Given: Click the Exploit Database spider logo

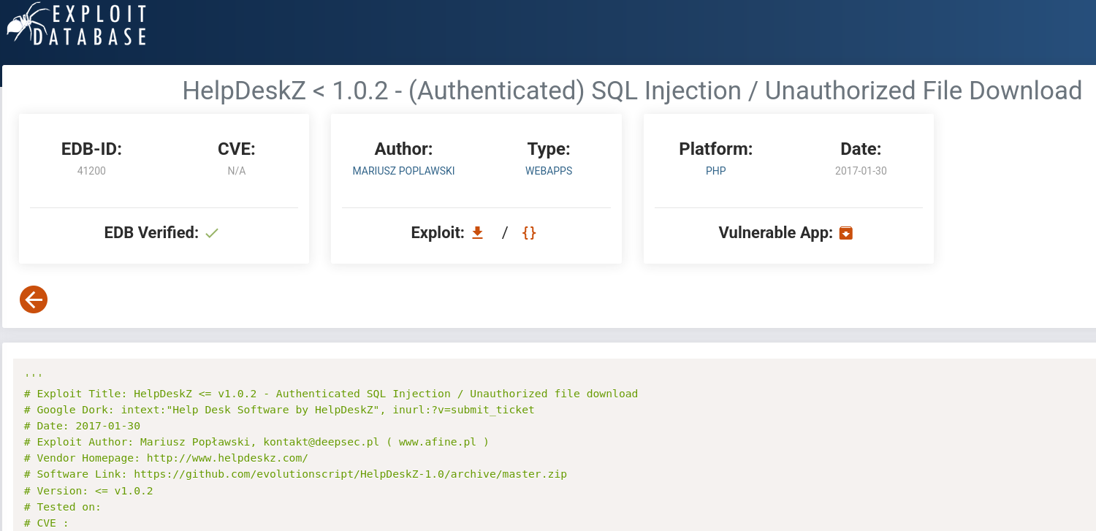Looking at the screenshot, I should [76, 24].
